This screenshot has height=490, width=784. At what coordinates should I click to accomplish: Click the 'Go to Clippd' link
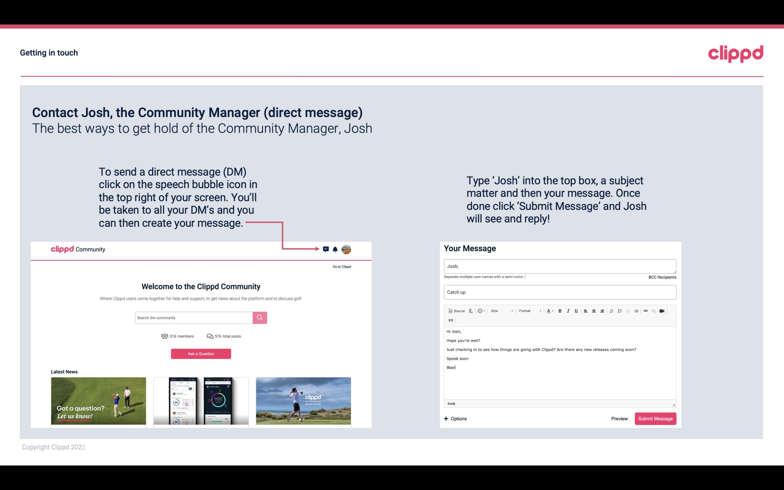coord(341,266)
